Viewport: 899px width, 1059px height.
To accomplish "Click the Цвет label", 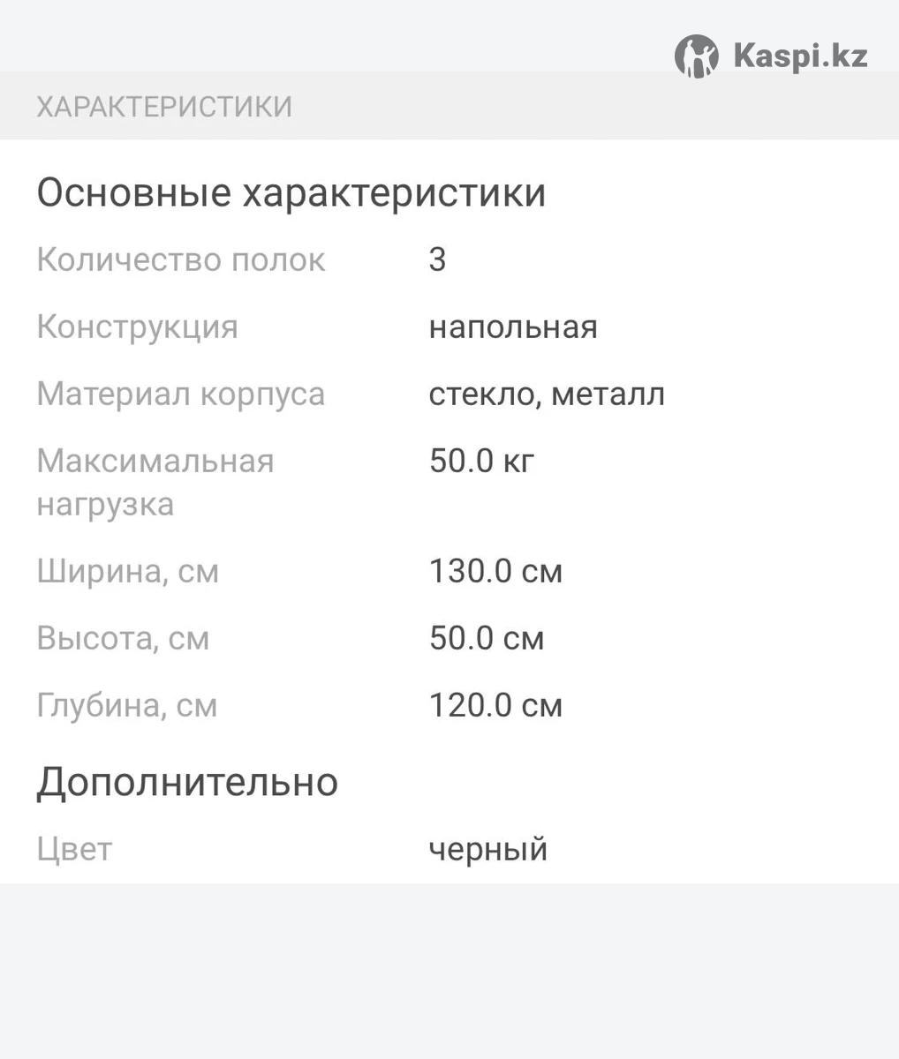I will point(74,850).
